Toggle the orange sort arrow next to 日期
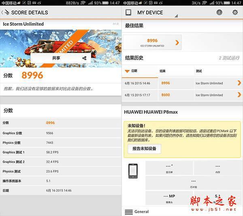The image size is (243, 216). coord(127,71)
